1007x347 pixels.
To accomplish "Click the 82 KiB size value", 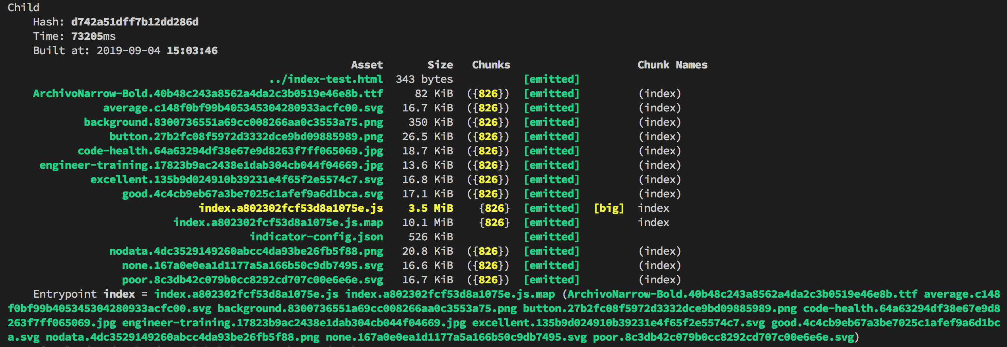I will pos(434,94).
